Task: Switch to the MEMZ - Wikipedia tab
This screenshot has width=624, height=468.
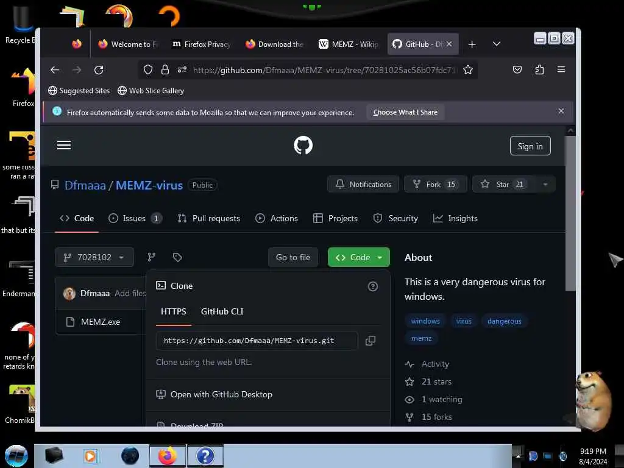Action: pyautogui.click(x=349, y=44)
